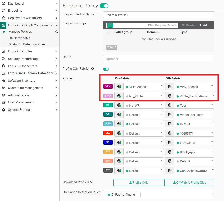Click the On-Fabric sync icon in SYS row
This screenshot has height=201, width=224.
tap(119, 170)
